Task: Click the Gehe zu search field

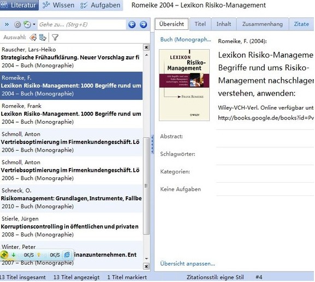Action: point(81,25)
